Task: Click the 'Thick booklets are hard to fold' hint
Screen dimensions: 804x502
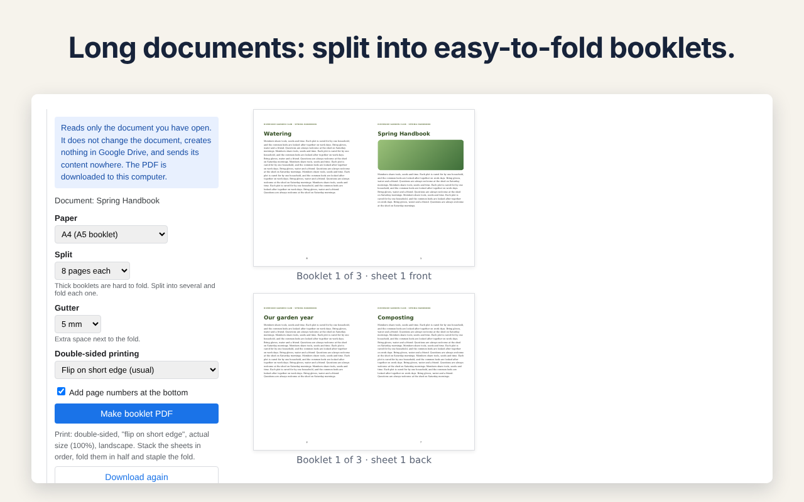Action: (135, 289)
